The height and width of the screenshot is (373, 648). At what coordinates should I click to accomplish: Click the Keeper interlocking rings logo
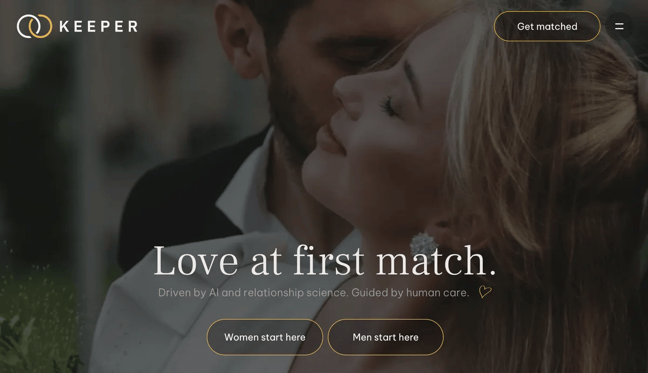coord(35,26)
